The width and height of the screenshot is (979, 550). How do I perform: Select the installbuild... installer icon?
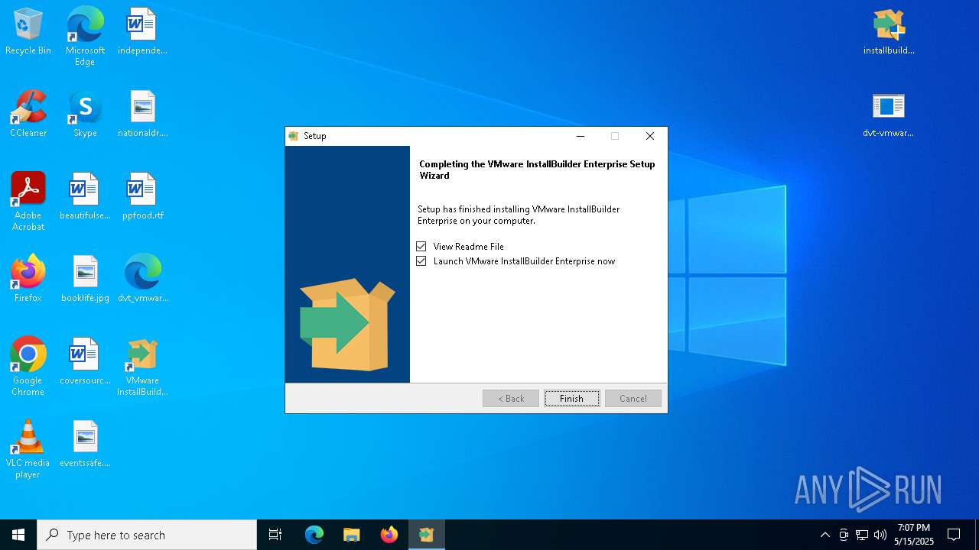coord(889,31)
